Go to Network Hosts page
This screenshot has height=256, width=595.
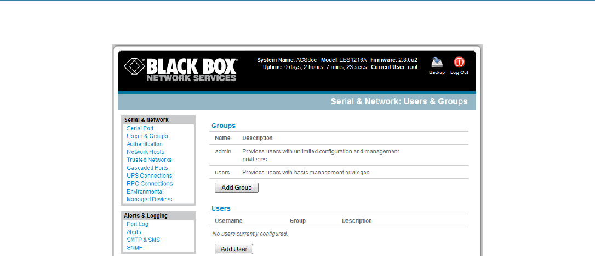[x=145, y=152]
